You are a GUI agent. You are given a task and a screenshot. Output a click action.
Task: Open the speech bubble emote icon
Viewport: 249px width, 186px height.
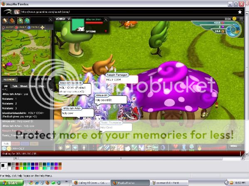coord(68,148)
